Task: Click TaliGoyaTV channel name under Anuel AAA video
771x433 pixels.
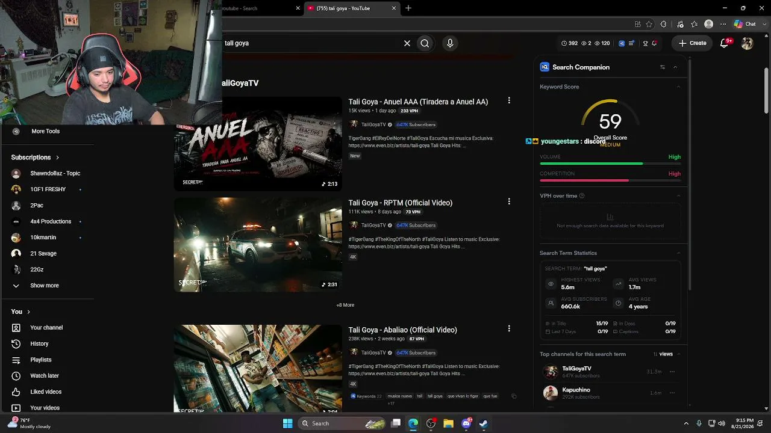Action: tap(373, 124)
